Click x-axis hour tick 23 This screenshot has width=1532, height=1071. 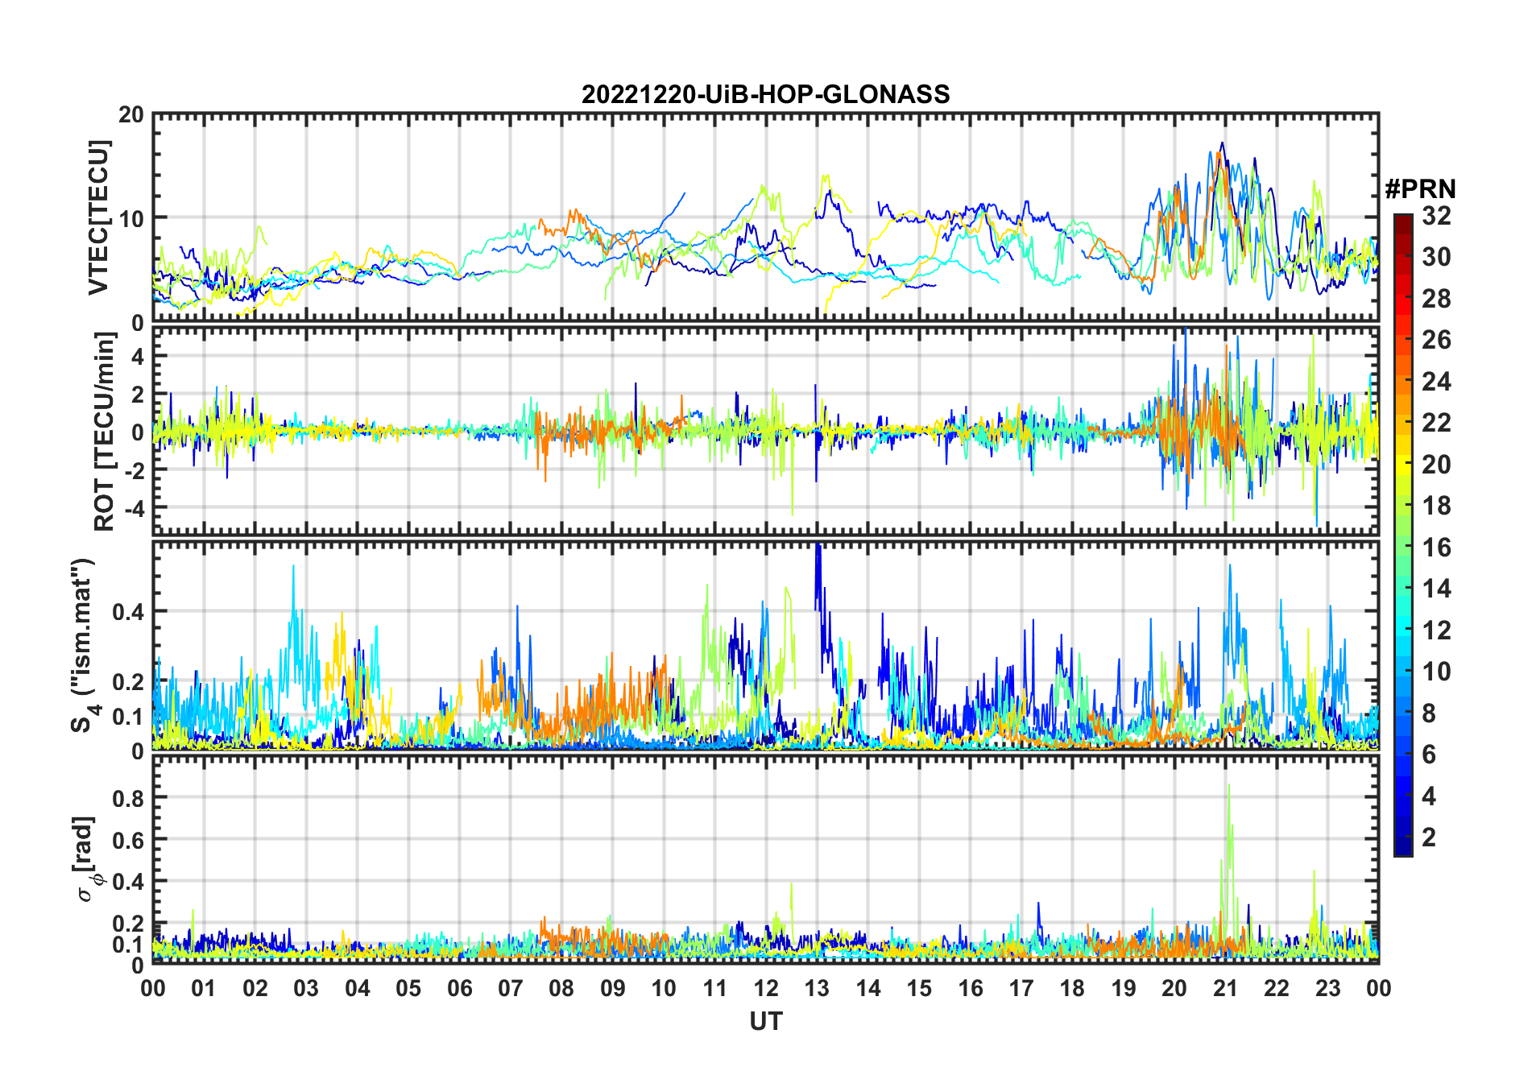[x=1328, y=988]
